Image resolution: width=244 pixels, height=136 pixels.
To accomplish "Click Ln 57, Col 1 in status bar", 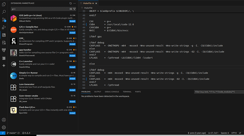I will tap(213, 133).
